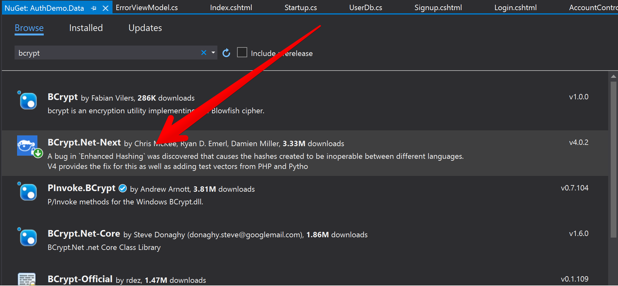Click the BCrypt-Official package icon
Viewport: 618px width, 286px height.
(x=27, y=279)
